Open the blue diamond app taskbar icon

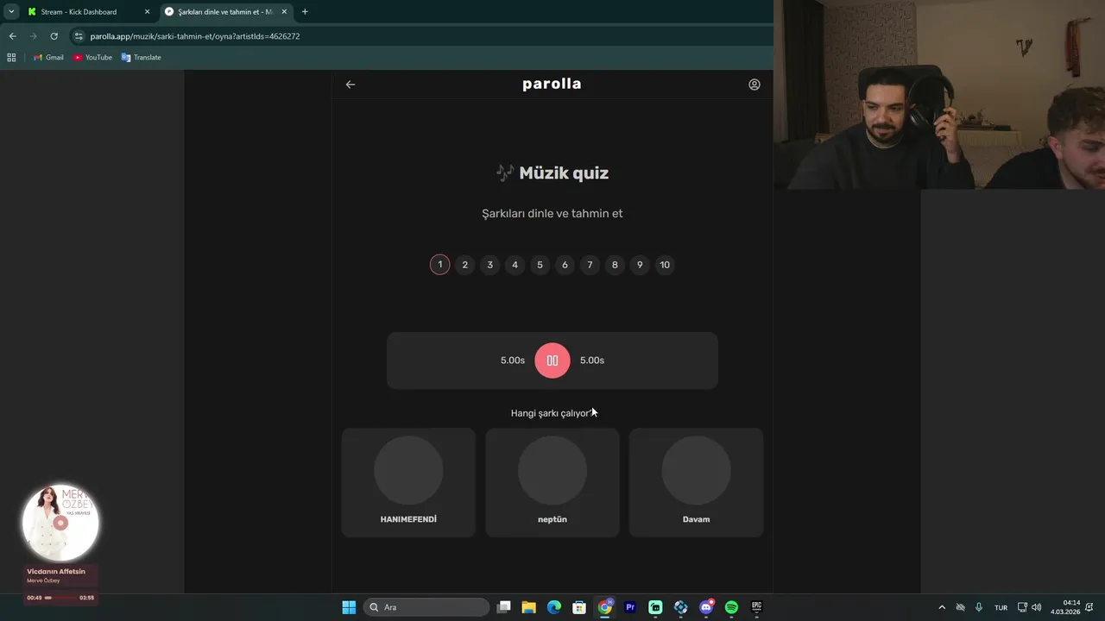tap(681, 607)
